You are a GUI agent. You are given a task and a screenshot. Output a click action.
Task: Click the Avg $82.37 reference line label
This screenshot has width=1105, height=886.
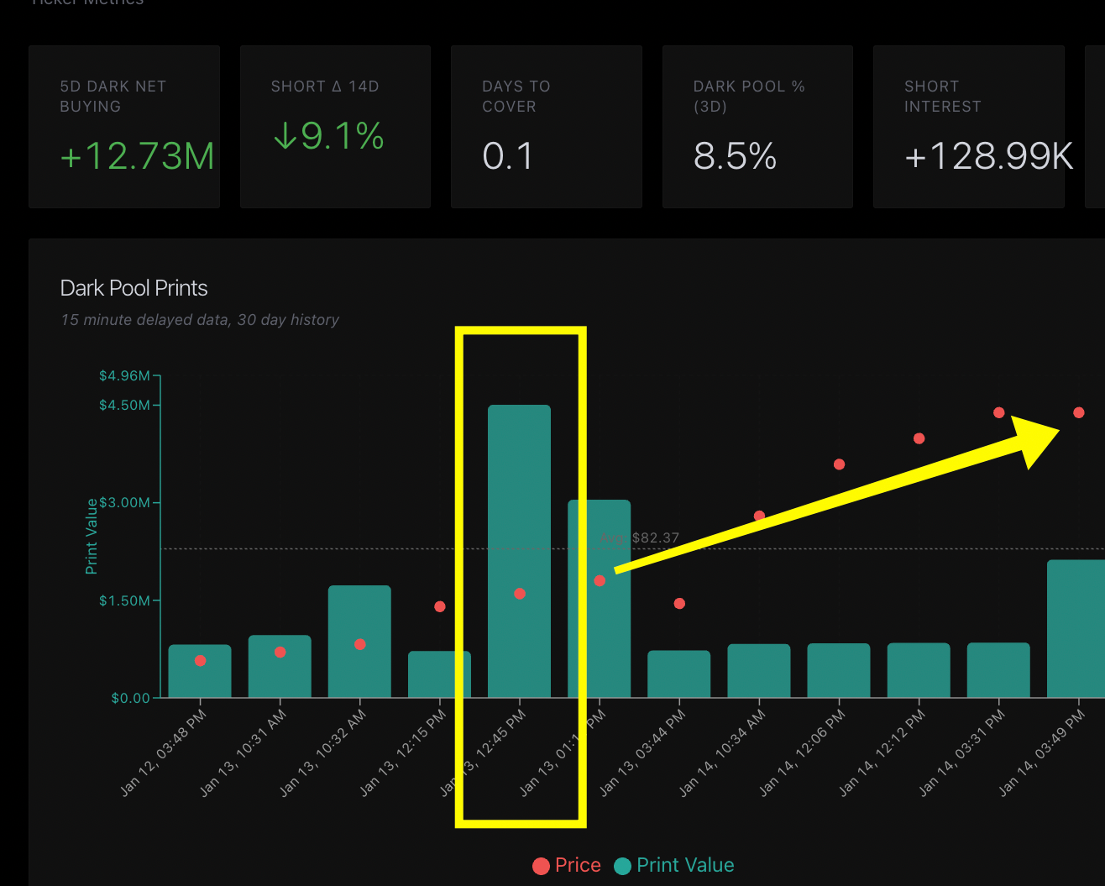[641, 537]
